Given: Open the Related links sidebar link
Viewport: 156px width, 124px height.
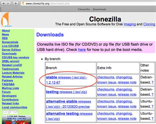Looking at the screenshot, I should pyautogui.click(x=11, y=103).
